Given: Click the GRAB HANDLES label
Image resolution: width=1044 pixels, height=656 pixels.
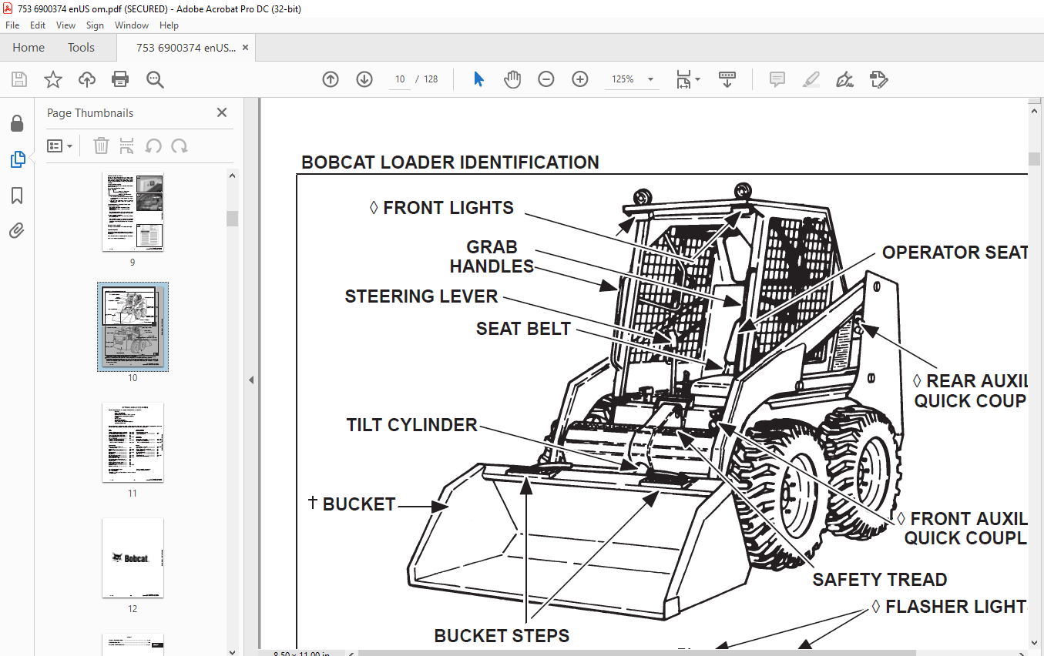Looking at the screenshot, I should 492,257.
